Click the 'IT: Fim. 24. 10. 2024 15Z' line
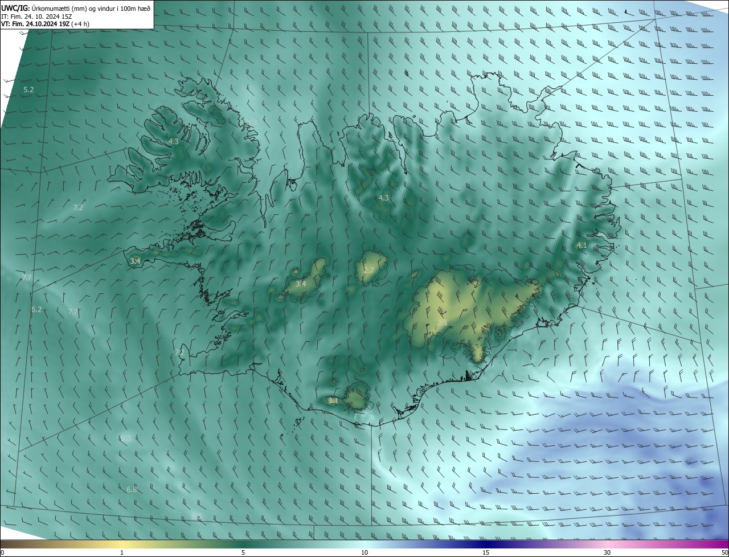Image resolution: width=729 pixels, height=557 pixels. (38, 16)
